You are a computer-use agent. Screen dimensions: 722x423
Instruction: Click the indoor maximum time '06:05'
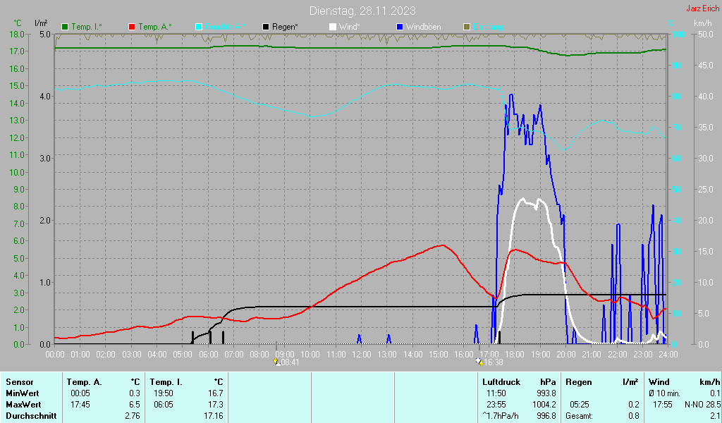click(x=164, y=405)
